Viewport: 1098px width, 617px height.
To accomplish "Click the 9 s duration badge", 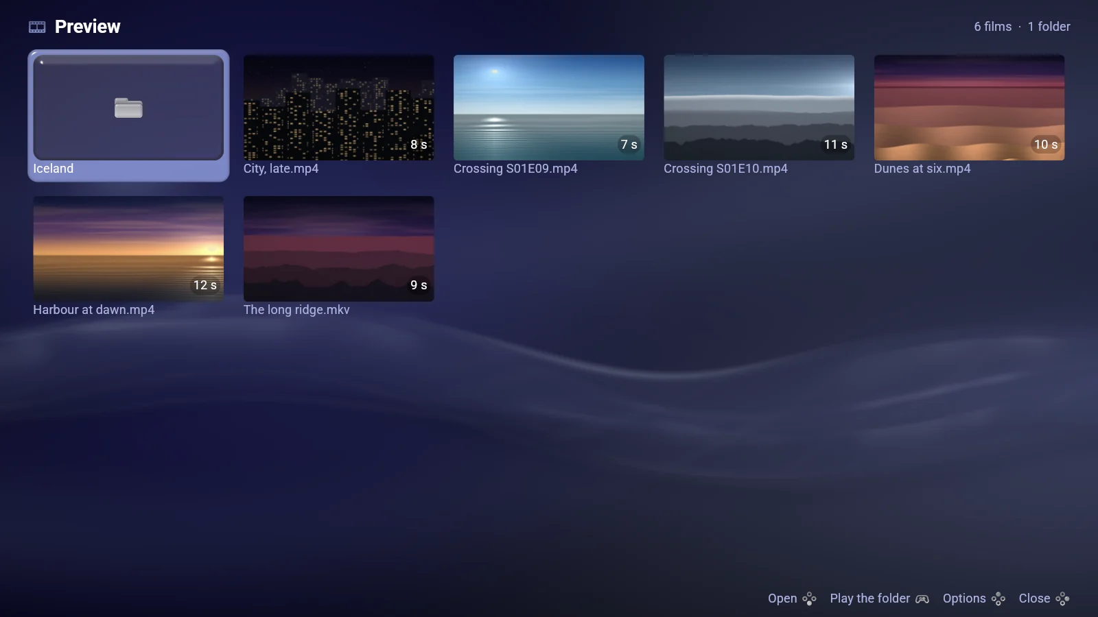I will click(419, 285).
